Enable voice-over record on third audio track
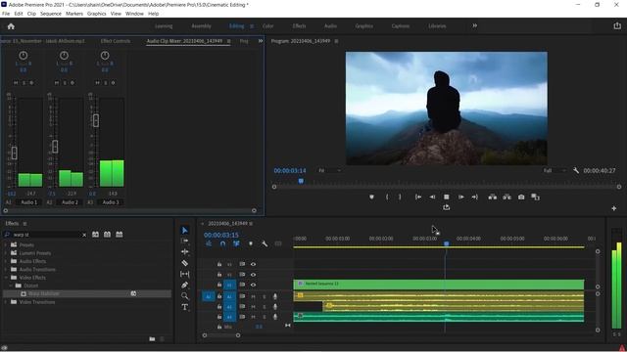 275,317
